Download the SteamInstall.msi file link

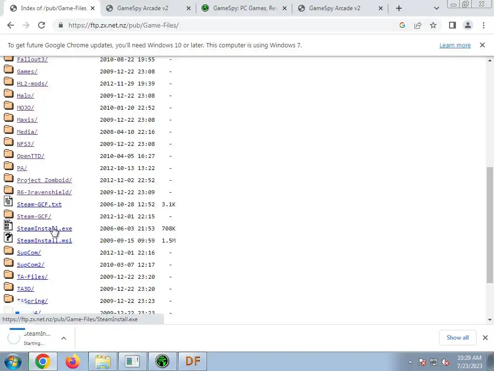tap(44, 241)
